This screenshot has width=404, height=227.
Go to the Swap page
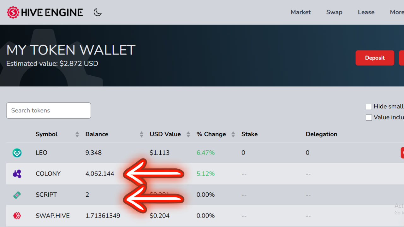(x=334, y=12)
